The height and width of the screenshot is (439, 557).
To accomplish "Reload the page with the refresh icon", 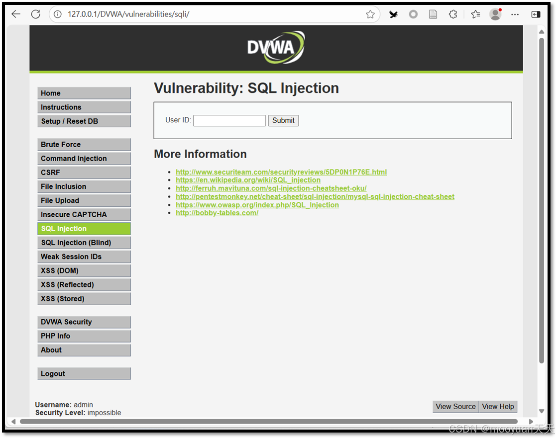I will [35, 14].
